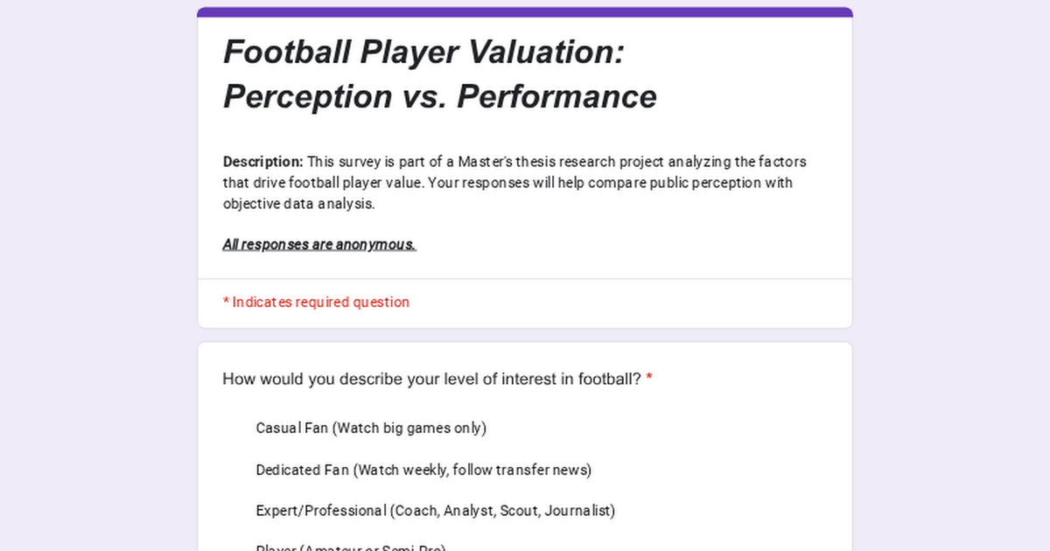Image resolution: width=1050 pixels, height=551 pixels.
Task: Select the Casual Fan option
Action: [x=370, y=428]
